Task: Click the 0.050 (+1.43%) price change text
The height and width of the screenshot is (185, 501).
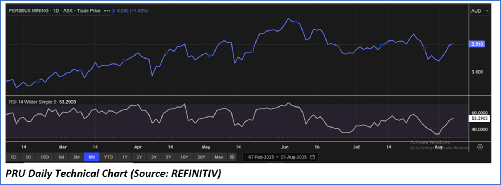Action: (x=133, y=11)
